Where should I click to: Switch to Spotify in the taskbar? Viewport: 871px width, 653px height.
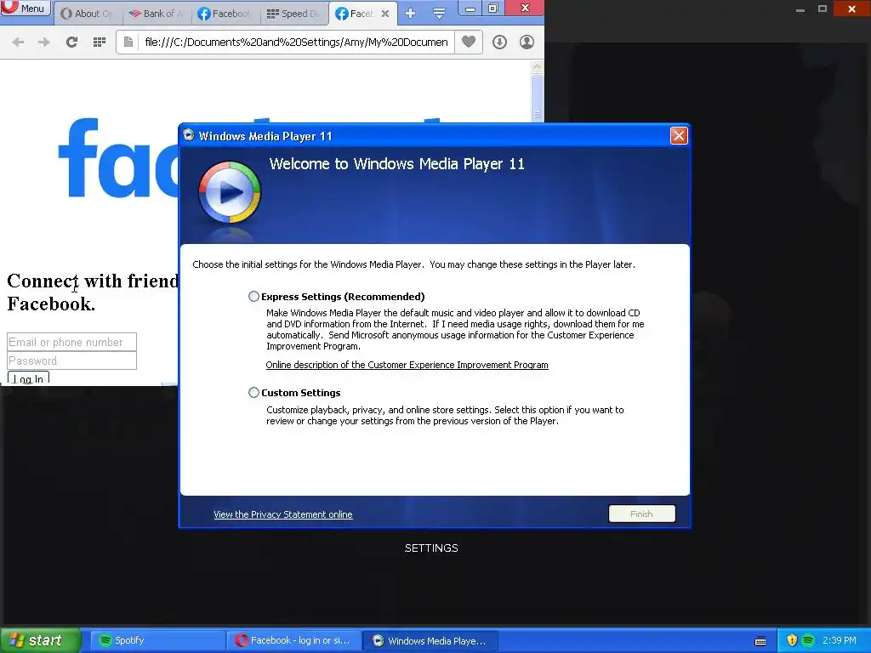click(x=157, y=640)
